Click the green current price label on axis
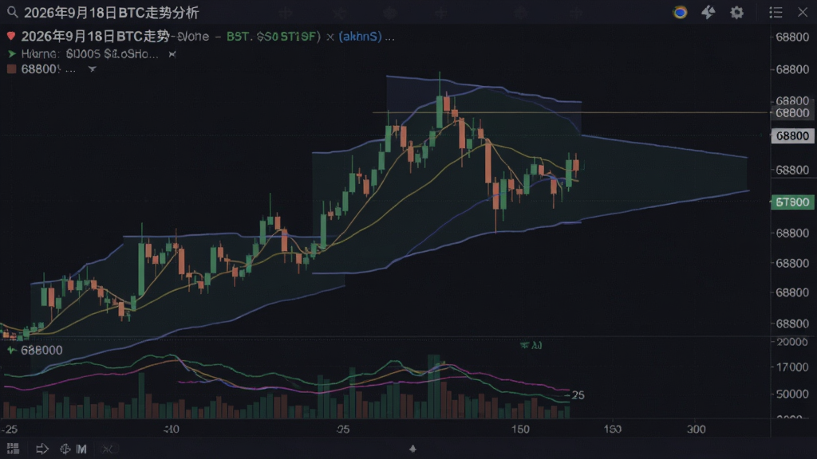817x459 pixels. pos(792,202)
